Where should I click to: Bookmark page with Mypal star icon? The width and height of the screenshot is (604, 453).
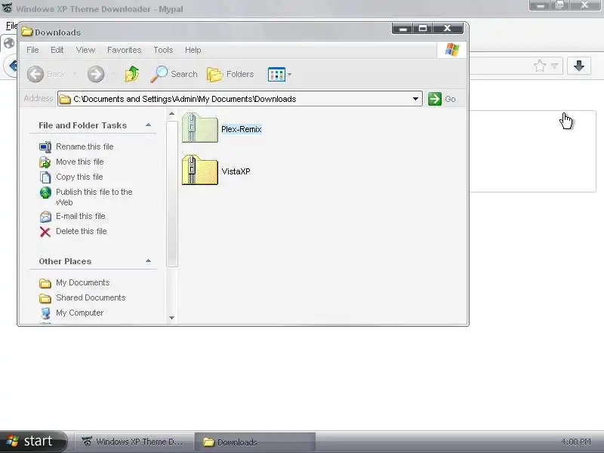pyautogui.click(x=540, y=66)
